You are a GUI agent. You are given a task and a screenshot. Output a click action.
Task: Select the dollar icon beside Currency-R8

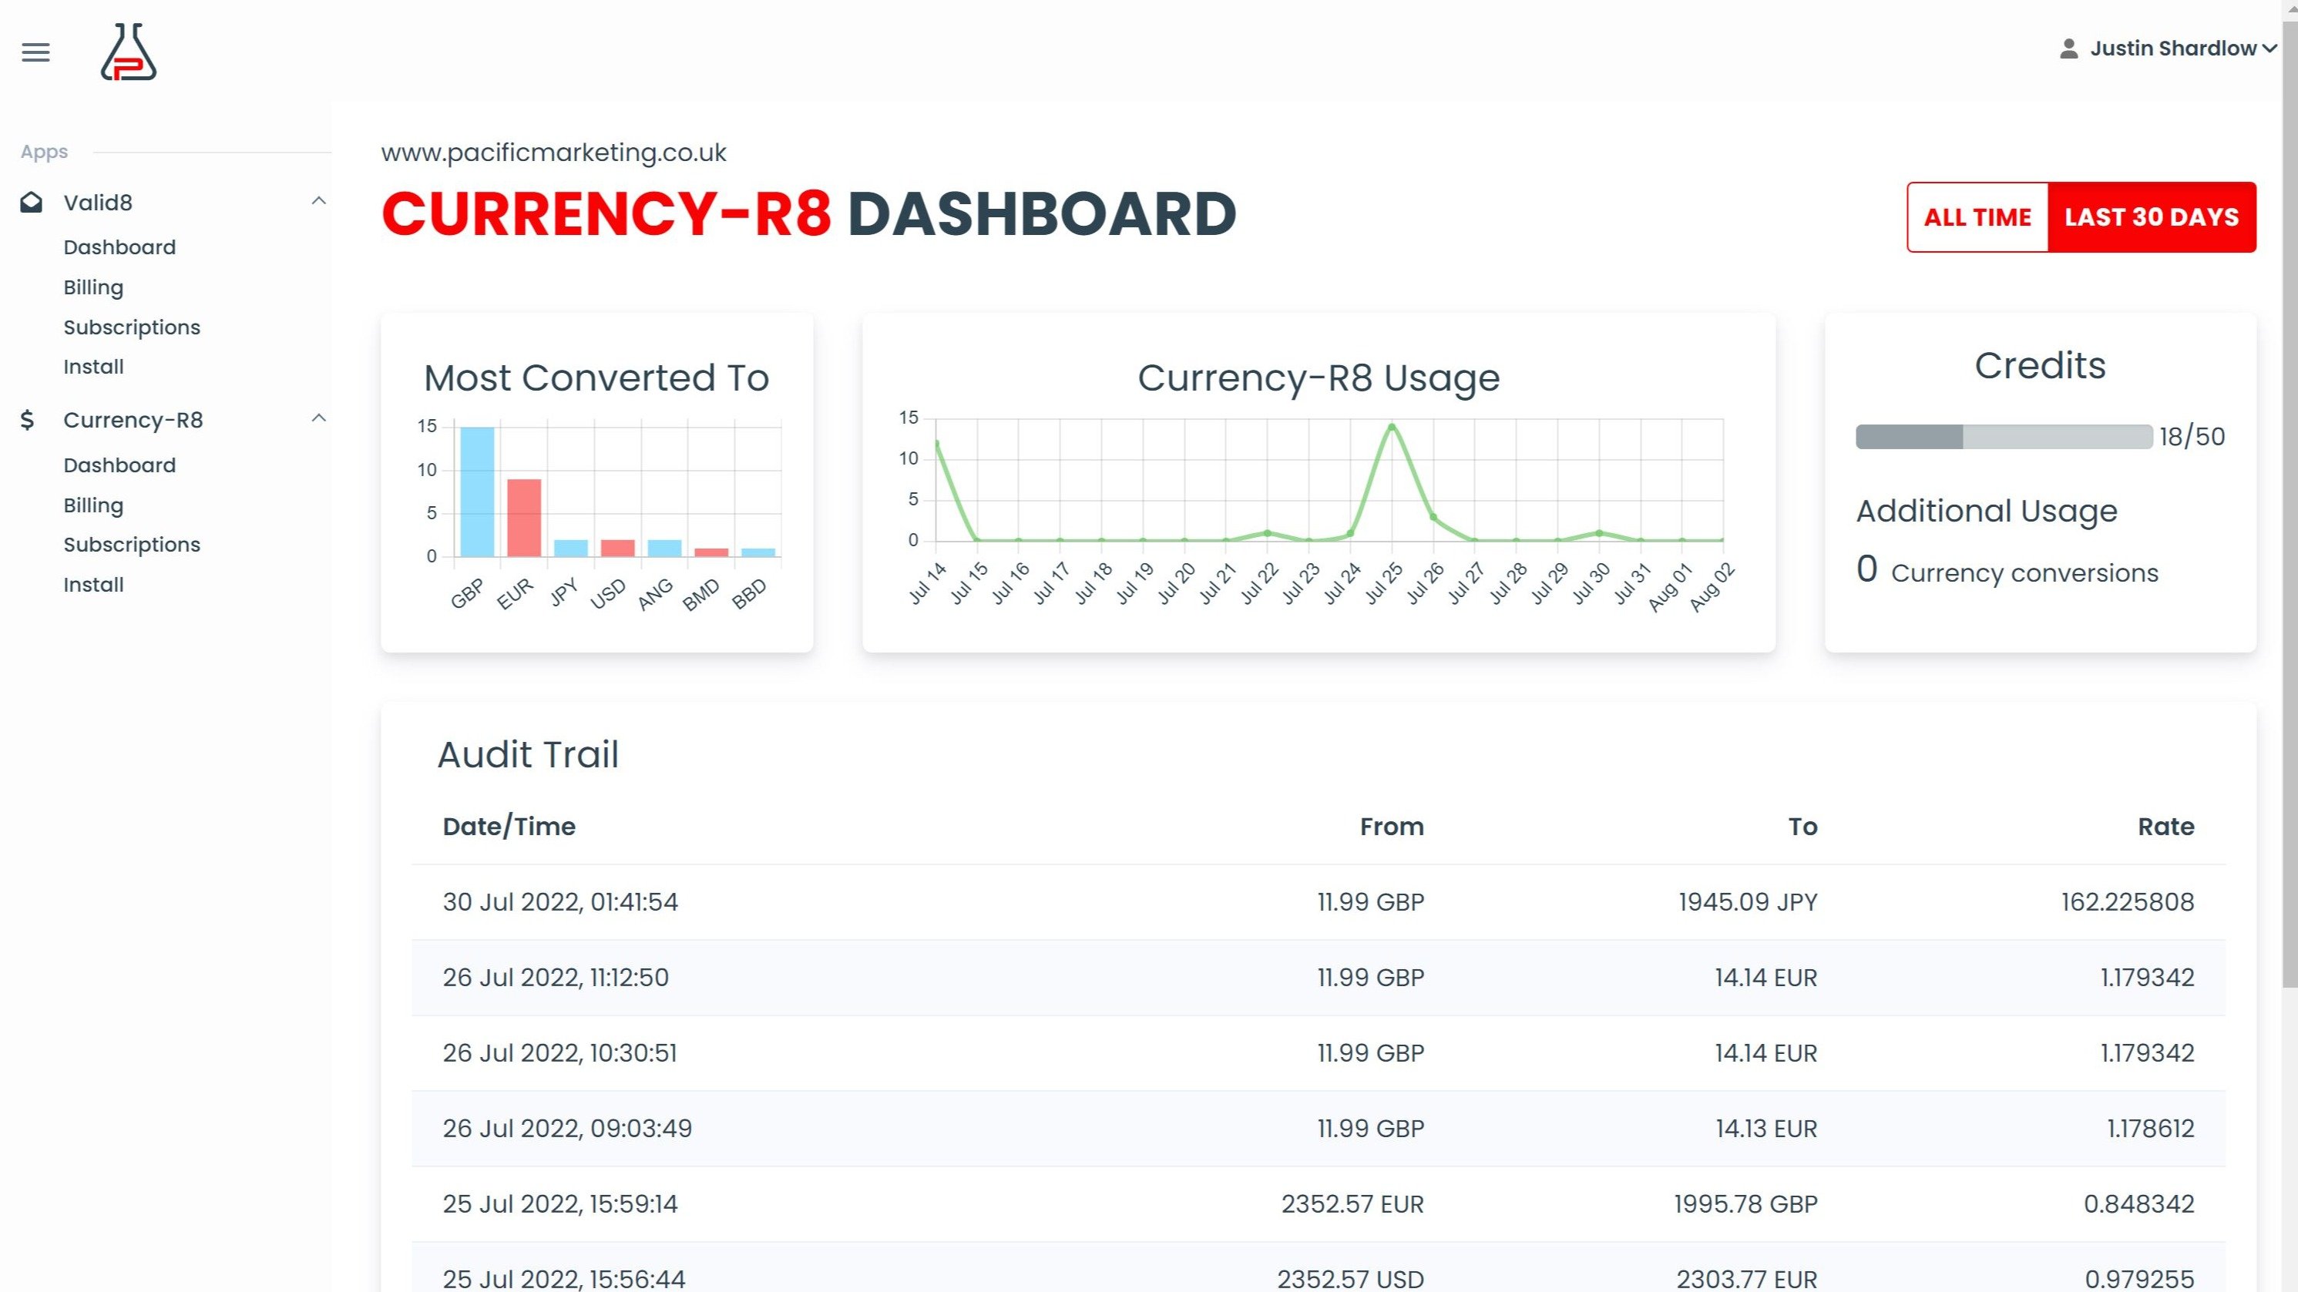point(28,420)
